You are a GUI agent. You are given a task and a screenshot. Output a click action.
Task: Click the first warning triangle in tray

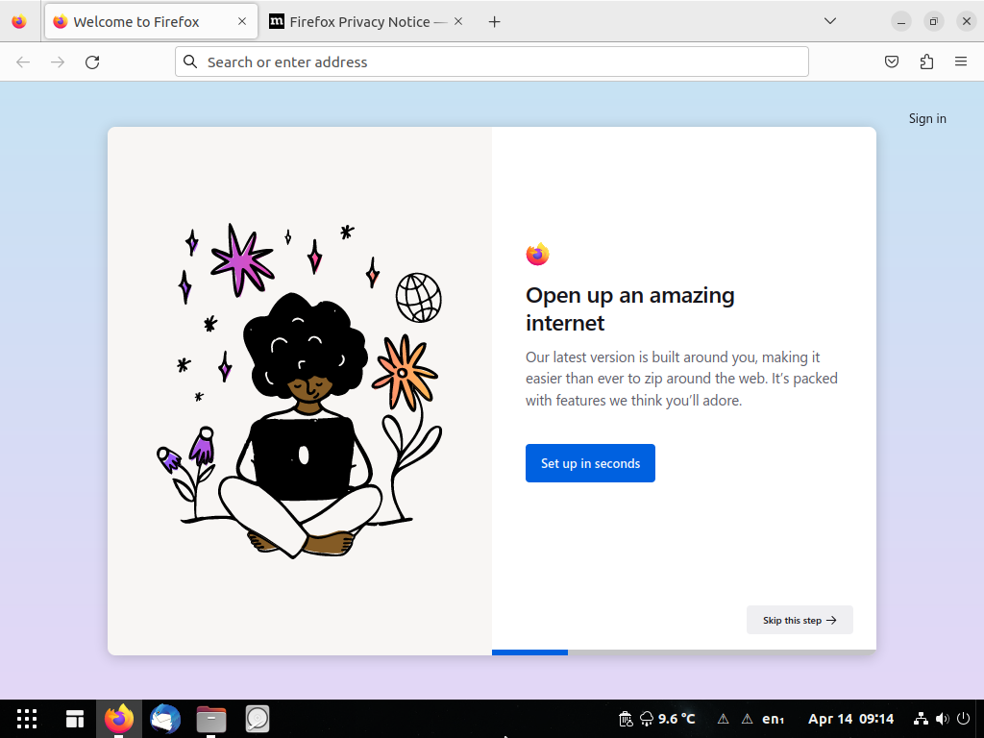coord(723,719)
